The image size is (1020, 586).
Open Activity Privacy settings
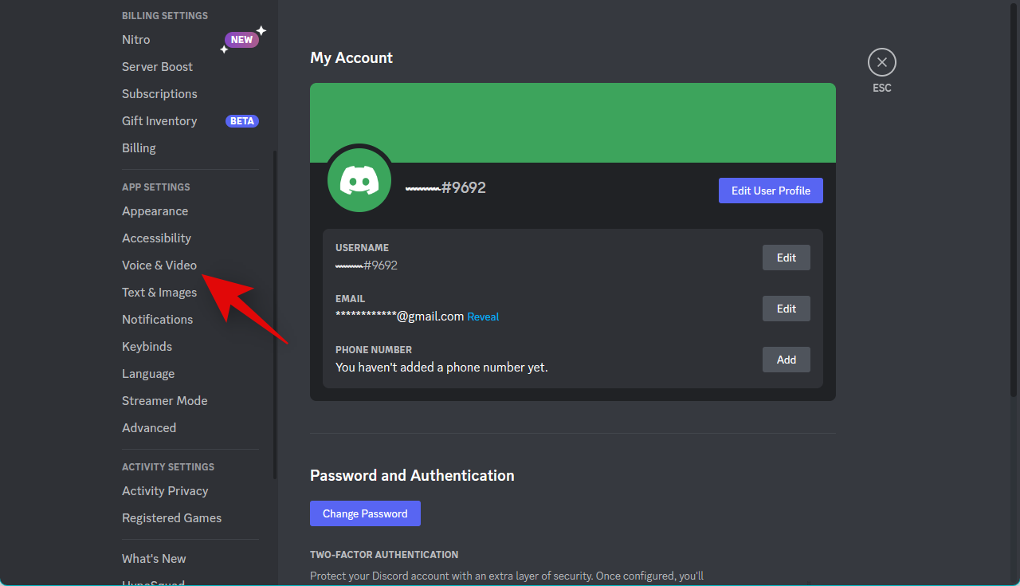[165, 491]
